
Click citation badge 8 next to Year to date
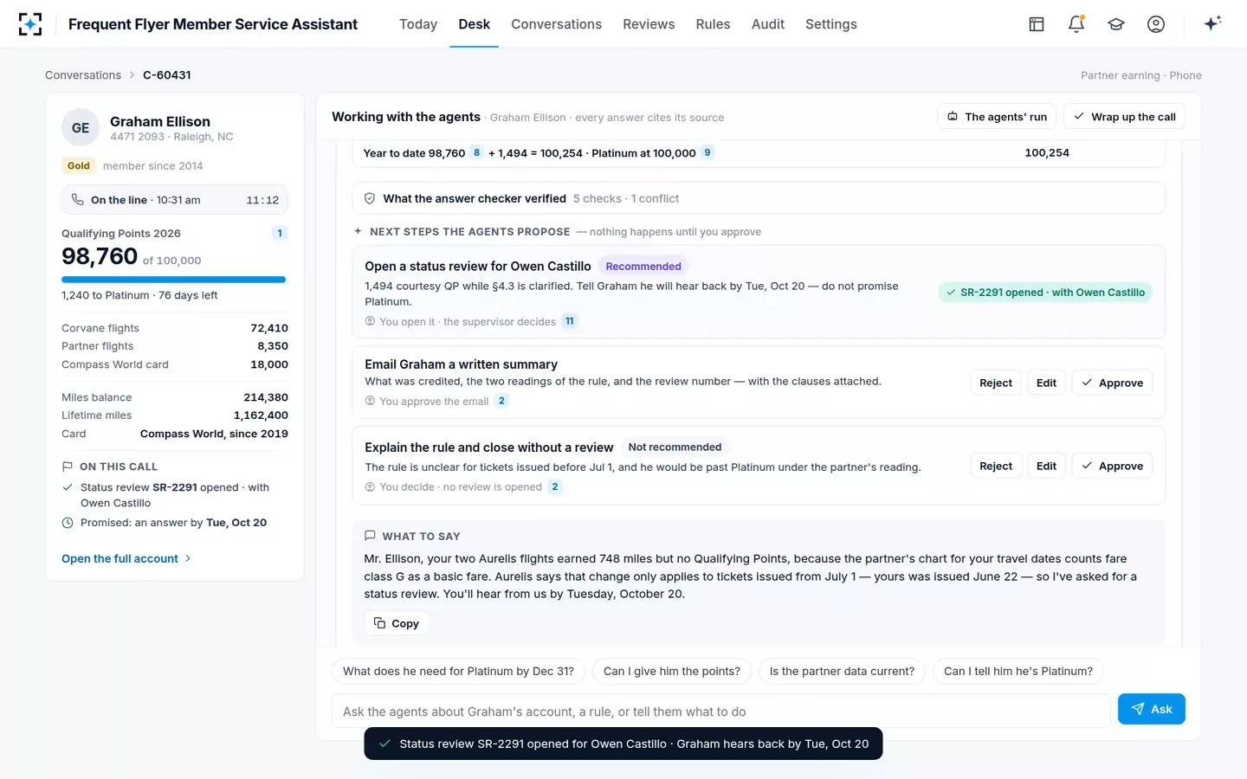click(476, 152)
